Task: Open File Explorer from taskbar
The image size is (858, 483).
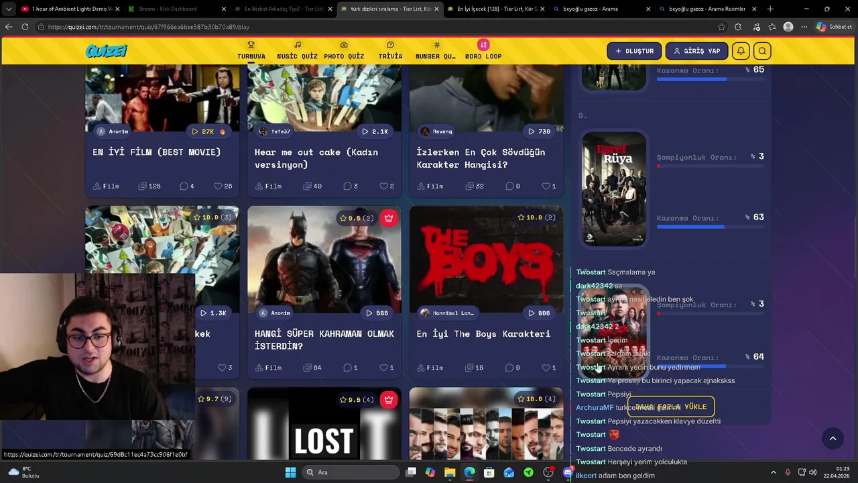Action: pyautogui.click(x=450, y=472)
